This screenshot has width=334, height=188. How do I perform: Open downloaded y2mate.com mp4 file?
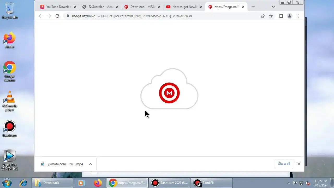(62, 164)
